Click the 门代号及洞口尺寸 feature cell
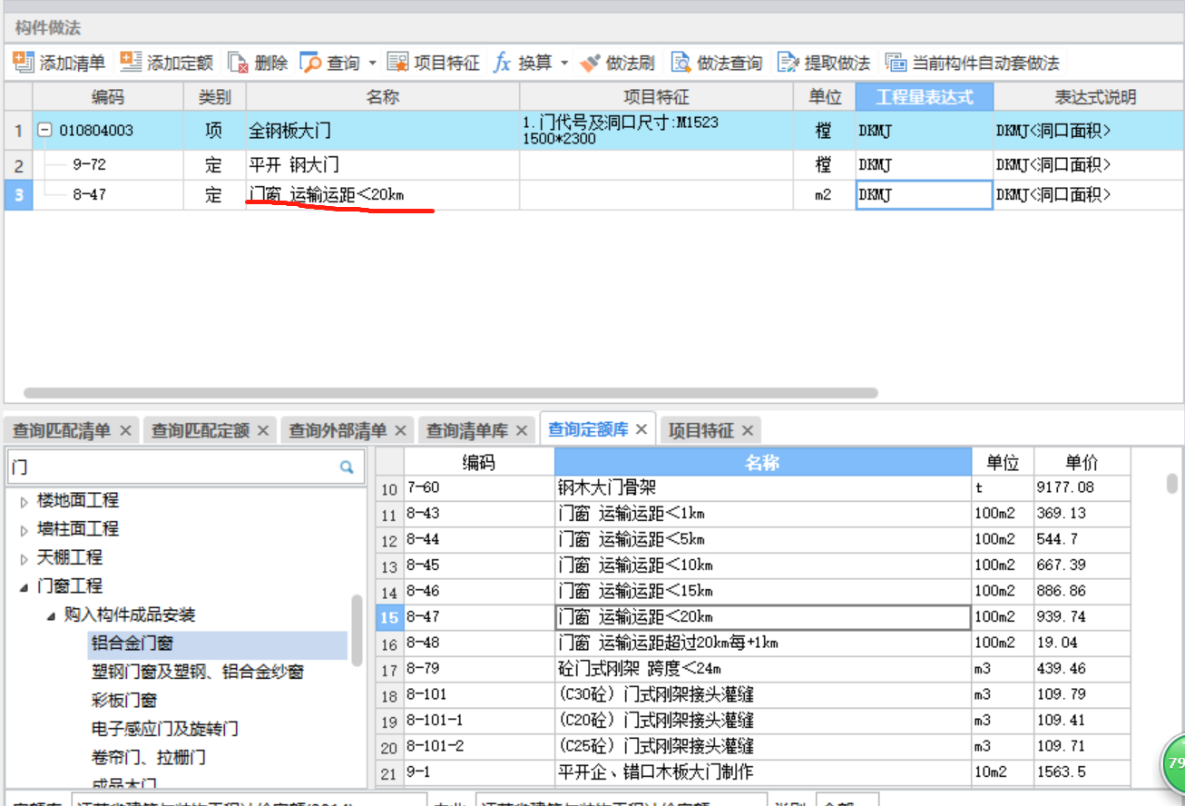The image size is (1185, 806). [x=657, y=131]
